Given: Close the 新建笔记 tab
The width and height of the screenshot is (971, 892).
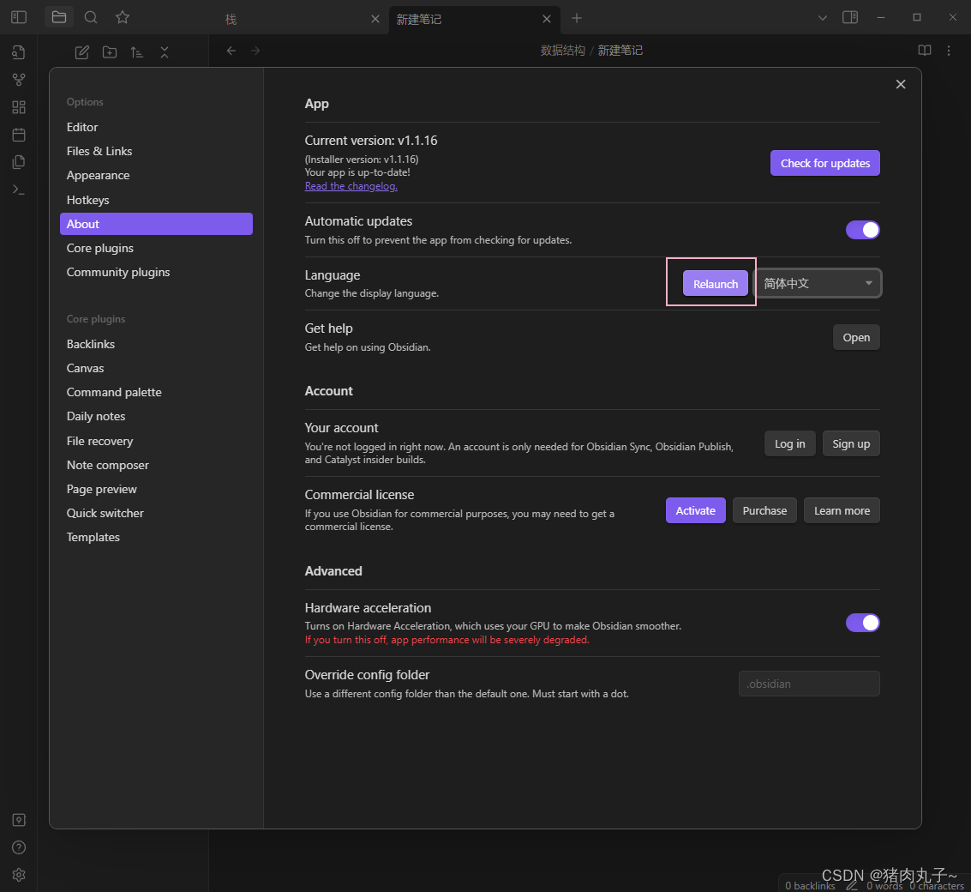Looking at the screenshot, I should point(547,19).
